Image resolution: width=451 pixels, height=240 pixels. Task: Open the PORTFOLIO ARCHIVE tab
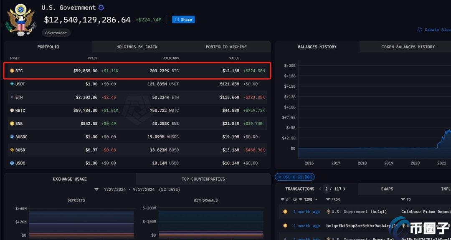click(x=226, y=47)
